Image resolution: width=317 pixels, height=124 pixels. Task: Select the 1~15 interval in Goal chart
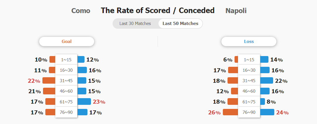(66, 60)
